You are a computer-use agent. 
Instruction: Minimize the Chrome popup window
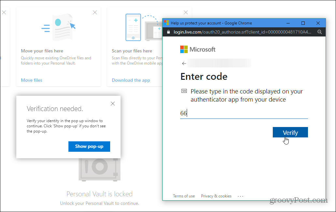click(x=288, y=23)
